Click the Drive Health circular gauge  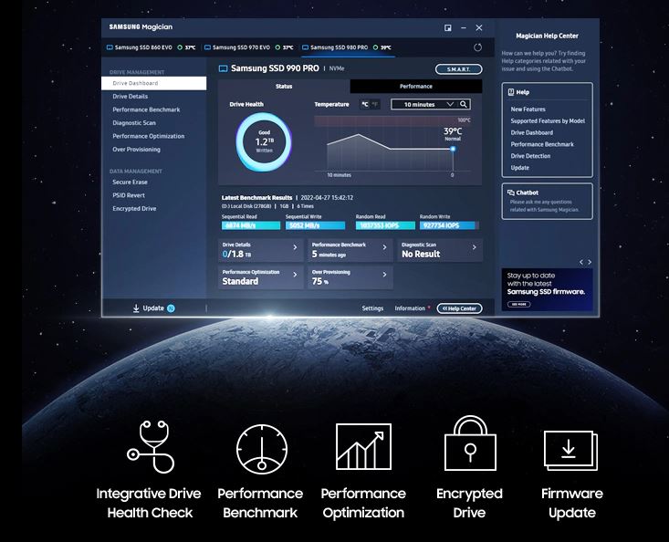264,141
